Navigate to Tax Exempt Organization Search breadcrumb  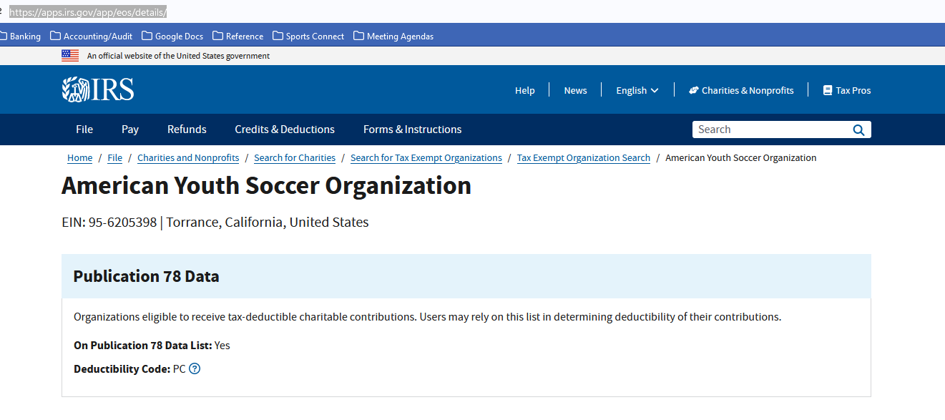click(x=583, y=158)
